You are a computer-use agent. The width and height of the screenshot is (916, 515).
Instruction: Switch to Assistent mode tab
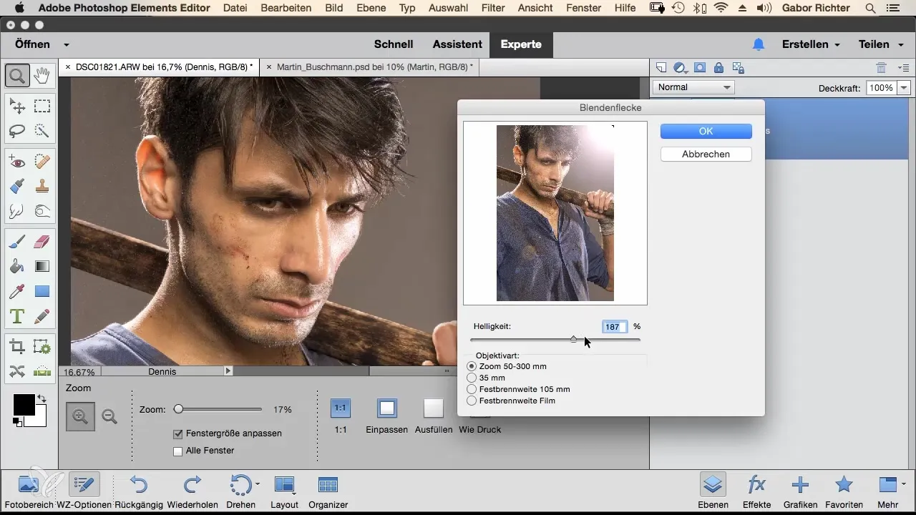457,44
